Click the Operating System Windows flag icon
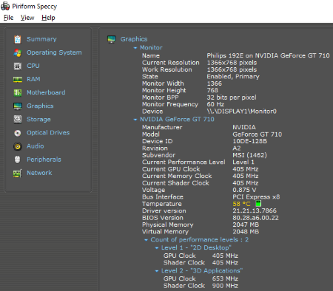This screenshot has height=291, width=333. (18, 52)
